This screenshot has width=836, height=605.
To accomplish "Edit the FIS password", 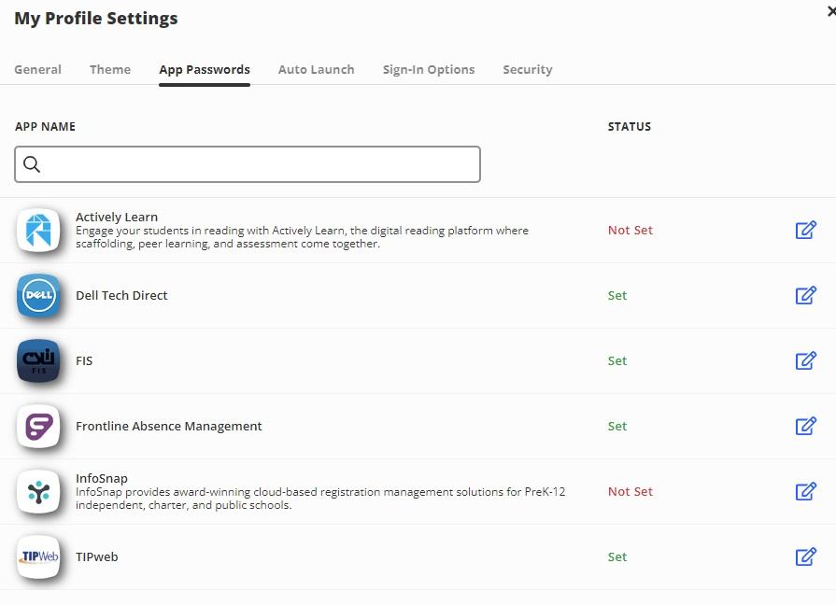I will [x=805, y=360].
